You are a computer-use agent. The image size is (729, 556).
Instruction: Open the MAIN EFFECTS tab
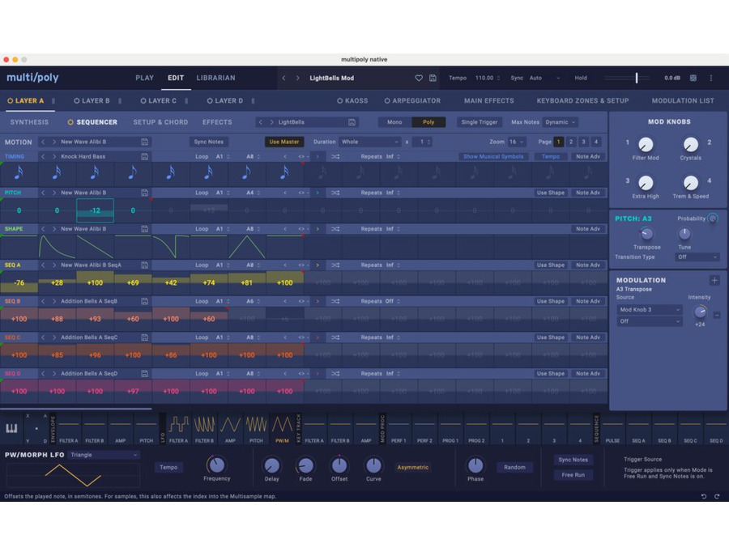489,101
